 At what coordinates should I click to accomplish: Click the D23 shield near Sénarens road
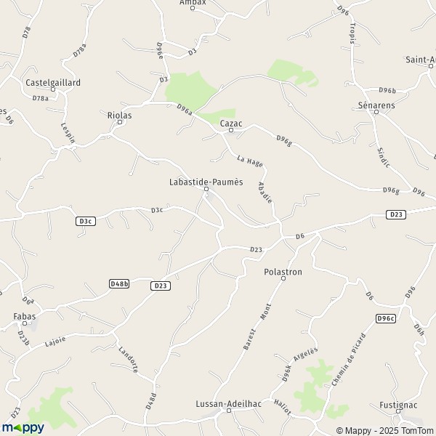(396, 214)
